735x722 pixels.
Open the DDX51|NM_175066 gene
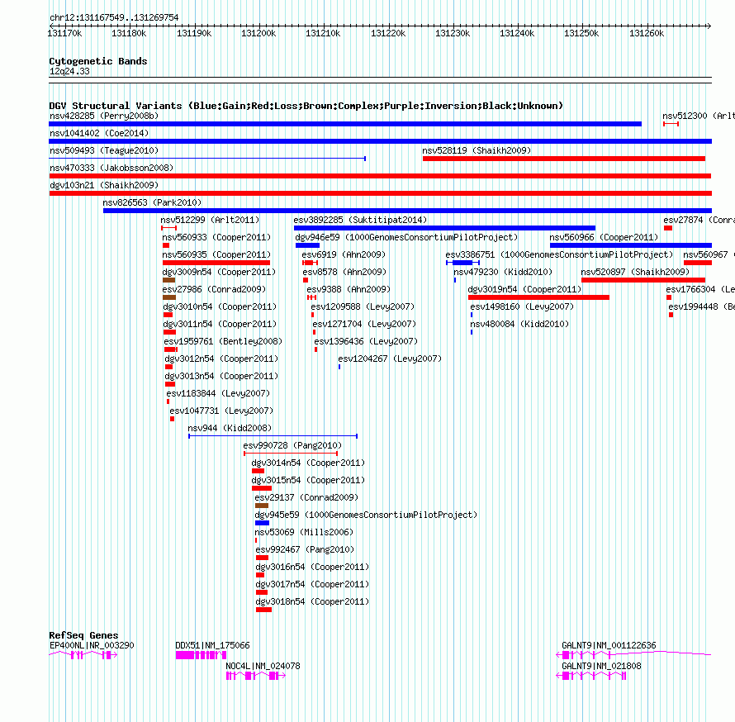tap(212, 645)
